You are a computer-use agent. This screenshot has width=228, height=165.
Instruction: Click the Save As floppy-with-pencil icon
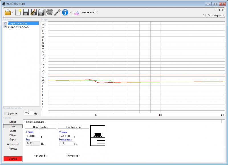33,12
